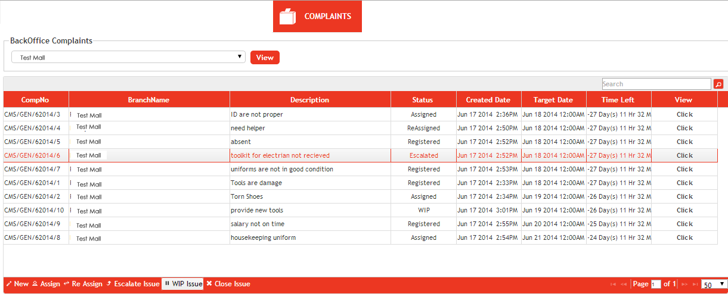Image resolution: width=728 pixels, height=294 pixels.
Task: Click into the Search text field
Action: point(656,85)
